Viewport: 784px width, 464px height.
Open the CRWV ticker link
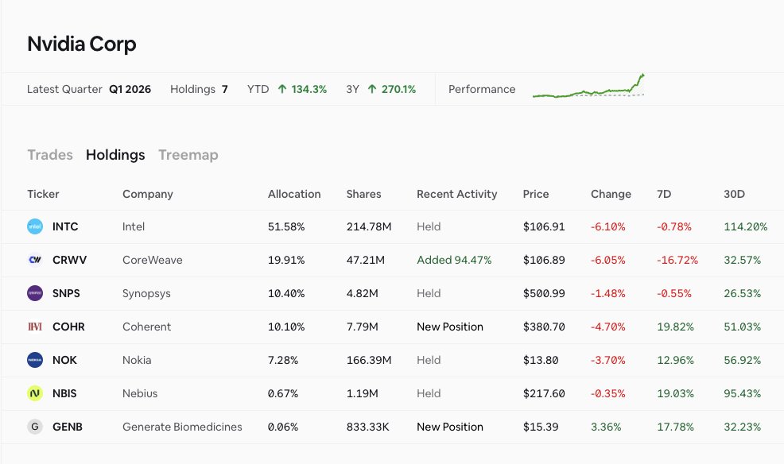(69, 261)
